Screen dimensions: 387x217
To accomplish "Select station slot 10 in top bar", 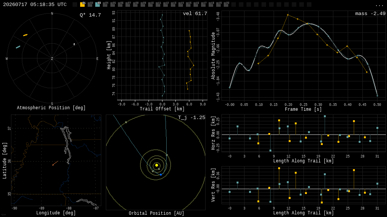I will [x=150, y=5].
